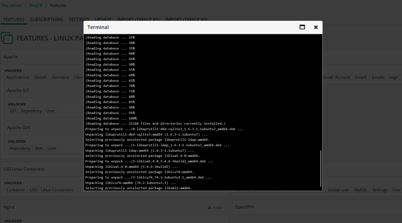Open the UPDATE tab
Viewport: 402px width, 223px height.
point(103,20)
